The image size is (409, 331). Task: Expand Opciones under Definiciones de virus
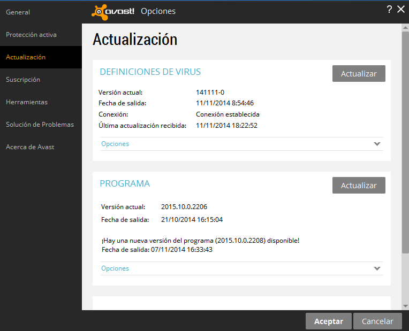coord(241,144)
